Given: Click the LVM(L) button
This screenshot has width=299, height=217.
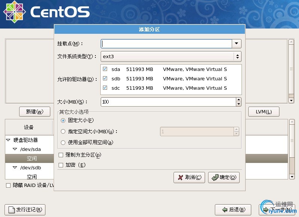Looking at the screenshot, I should pyautogui.click(x=264, y=112).
